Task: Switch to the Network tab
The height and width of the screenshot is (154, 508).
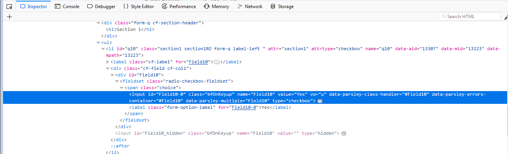Action: point(250,7)
